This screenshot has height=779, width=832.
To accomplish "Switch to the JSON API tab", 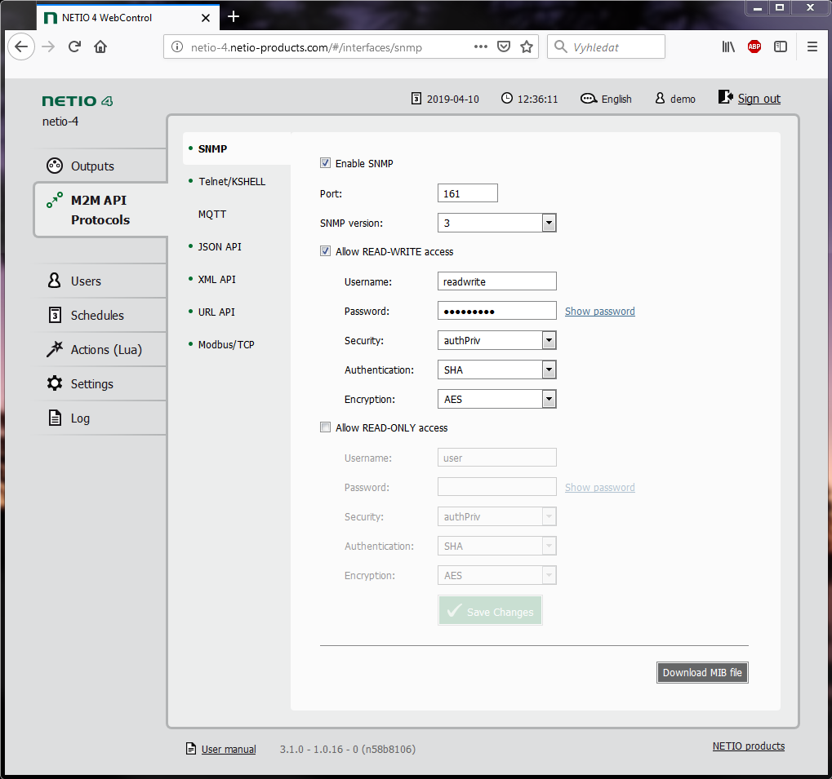I will click(x=220, y=246).
